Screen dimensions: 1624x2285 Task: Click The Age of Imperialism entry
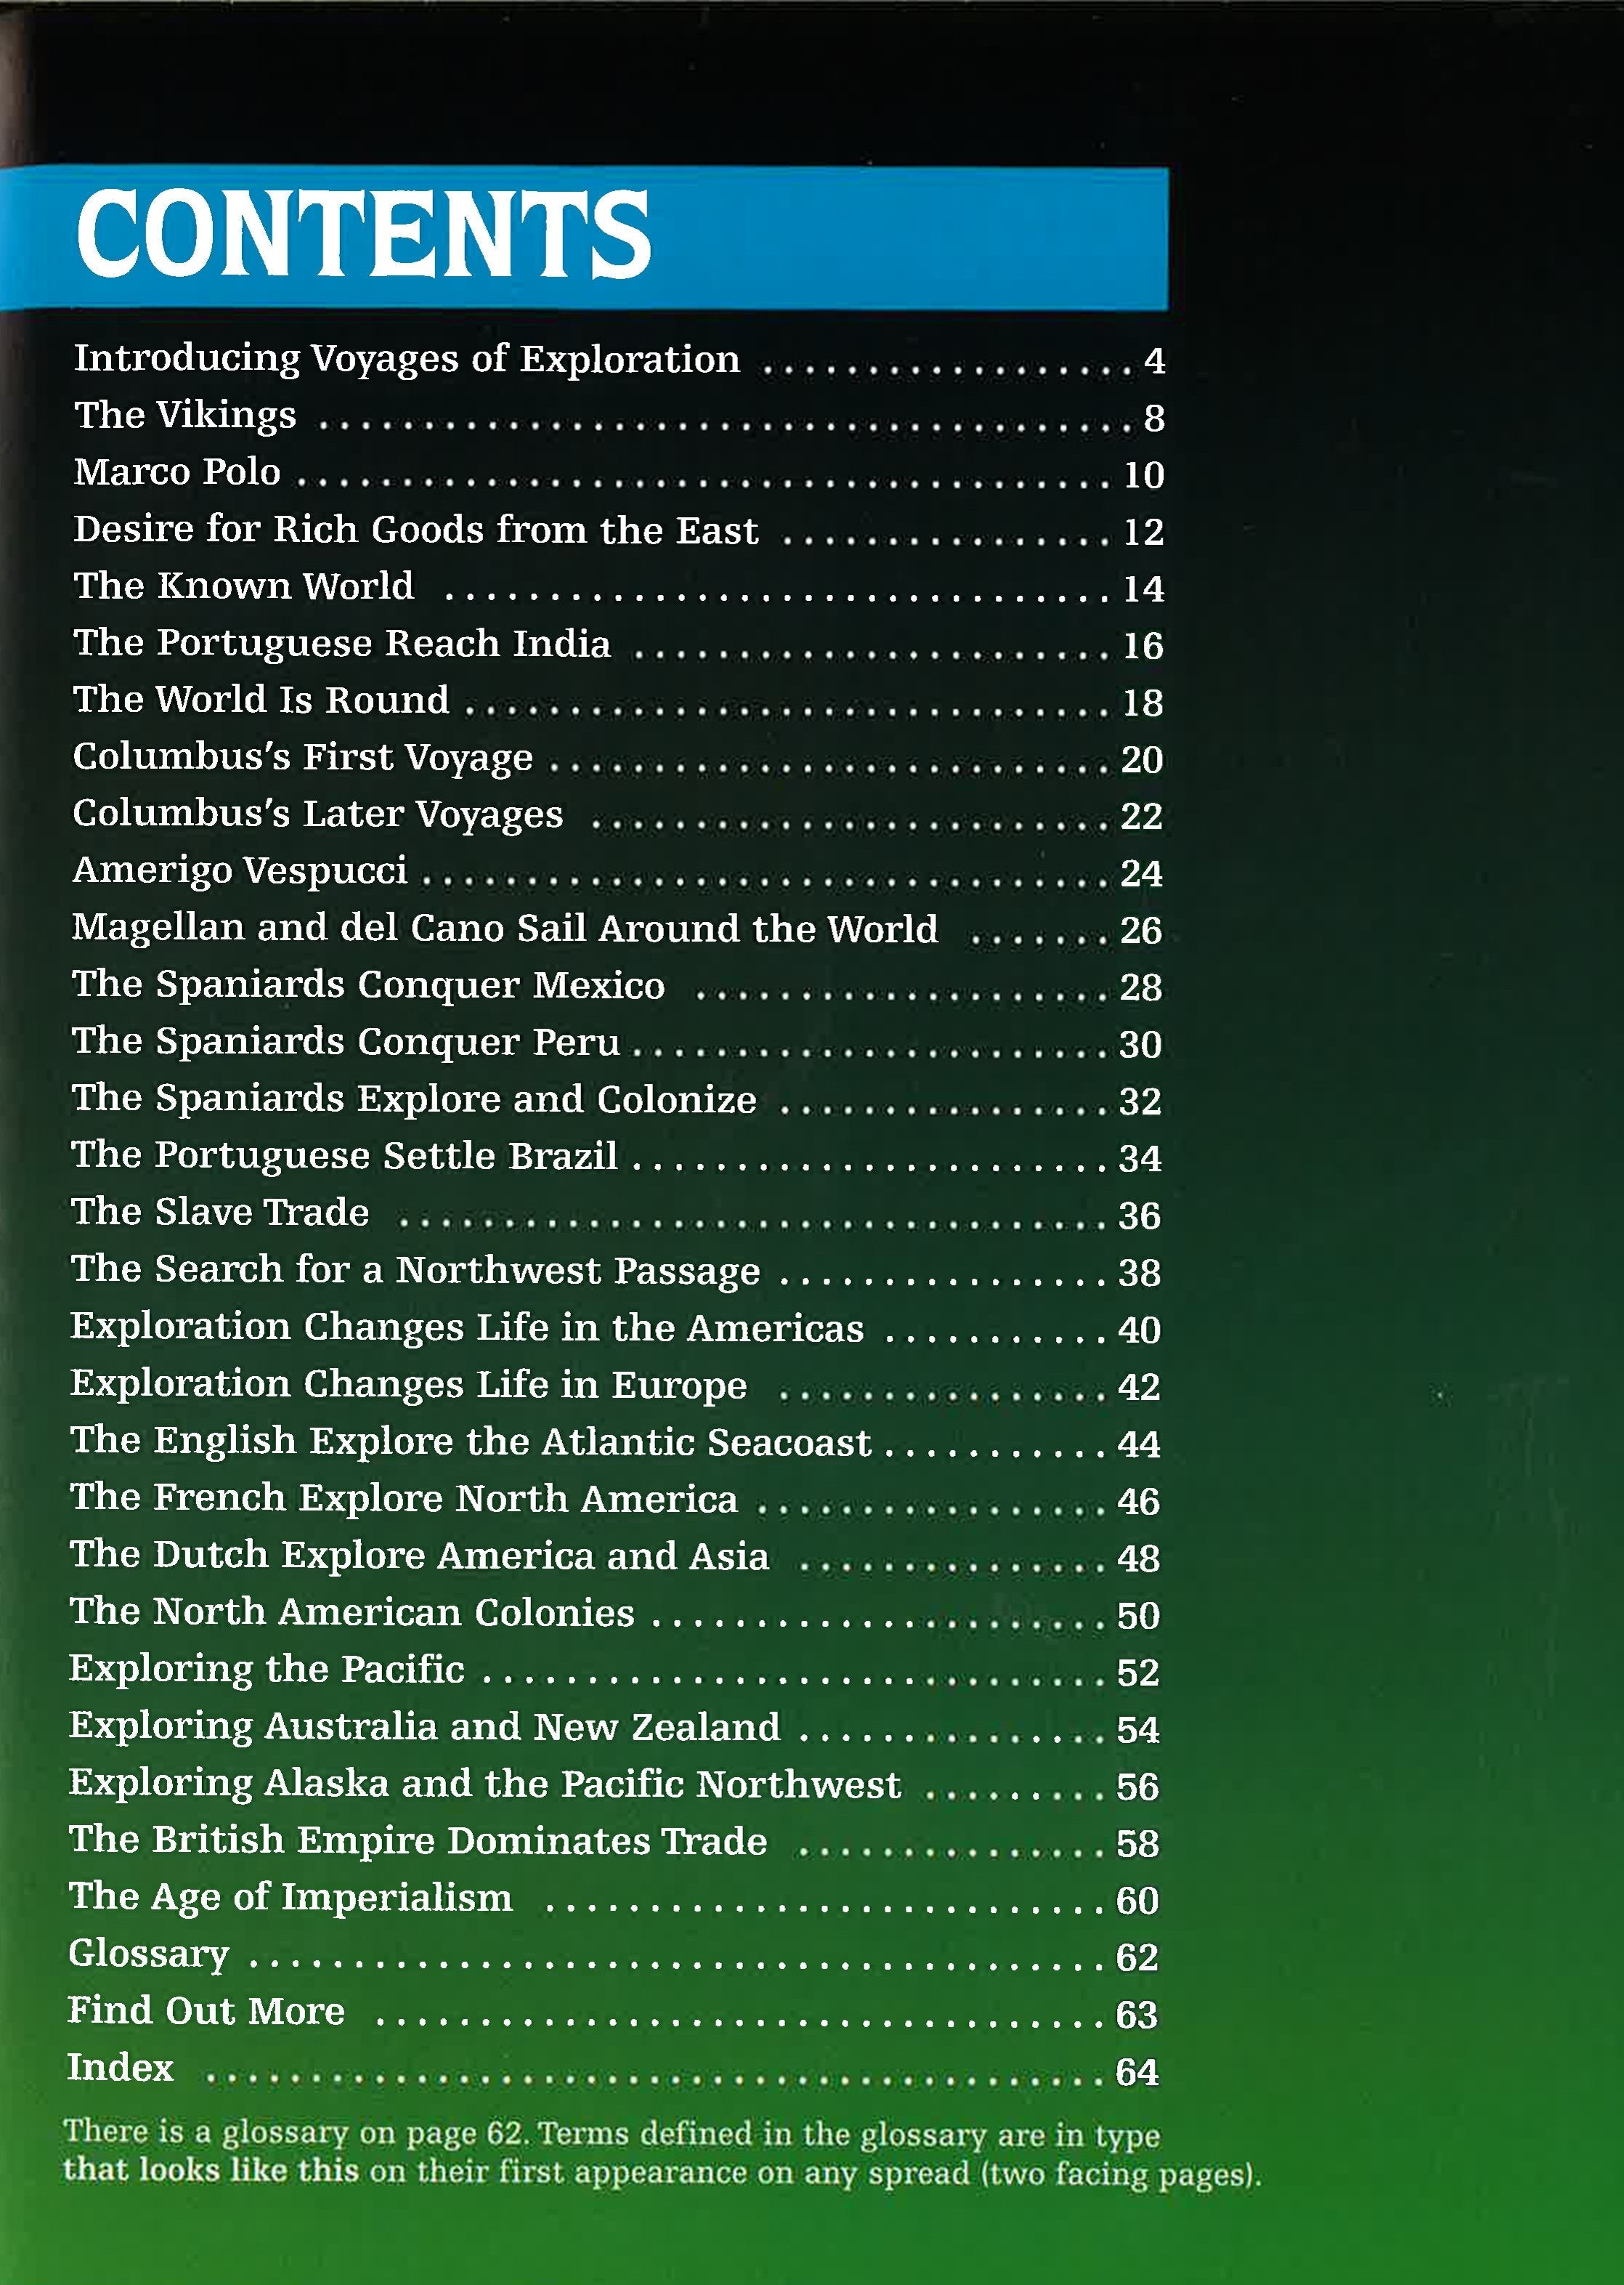pos(293,1897)
